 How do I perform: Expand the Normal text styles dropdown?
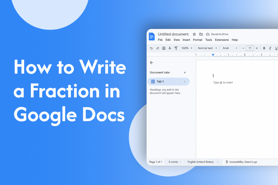click(x=207, y=48)
